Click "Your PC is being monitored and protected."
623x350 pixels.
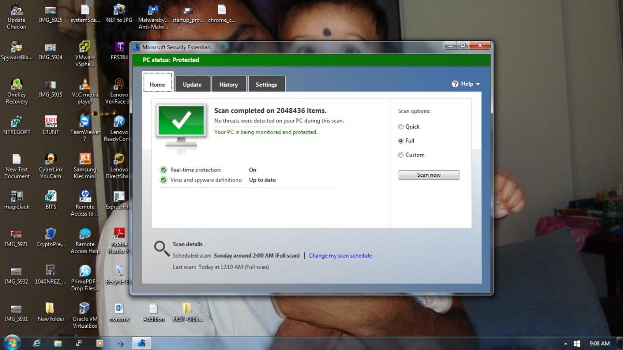coord(266,132)
